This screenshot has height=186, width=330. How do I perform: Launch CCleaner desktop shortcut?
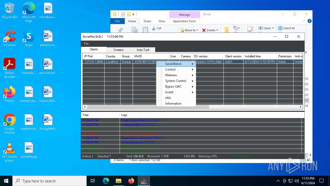(10, 38)
